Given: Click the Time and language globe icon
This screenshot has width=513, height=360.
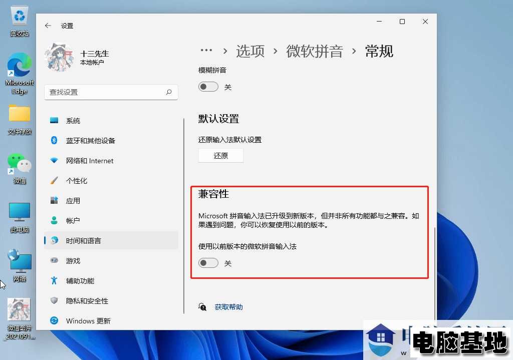Looking at the screenshot, I should pyautogui.click(x=54, y=240).
